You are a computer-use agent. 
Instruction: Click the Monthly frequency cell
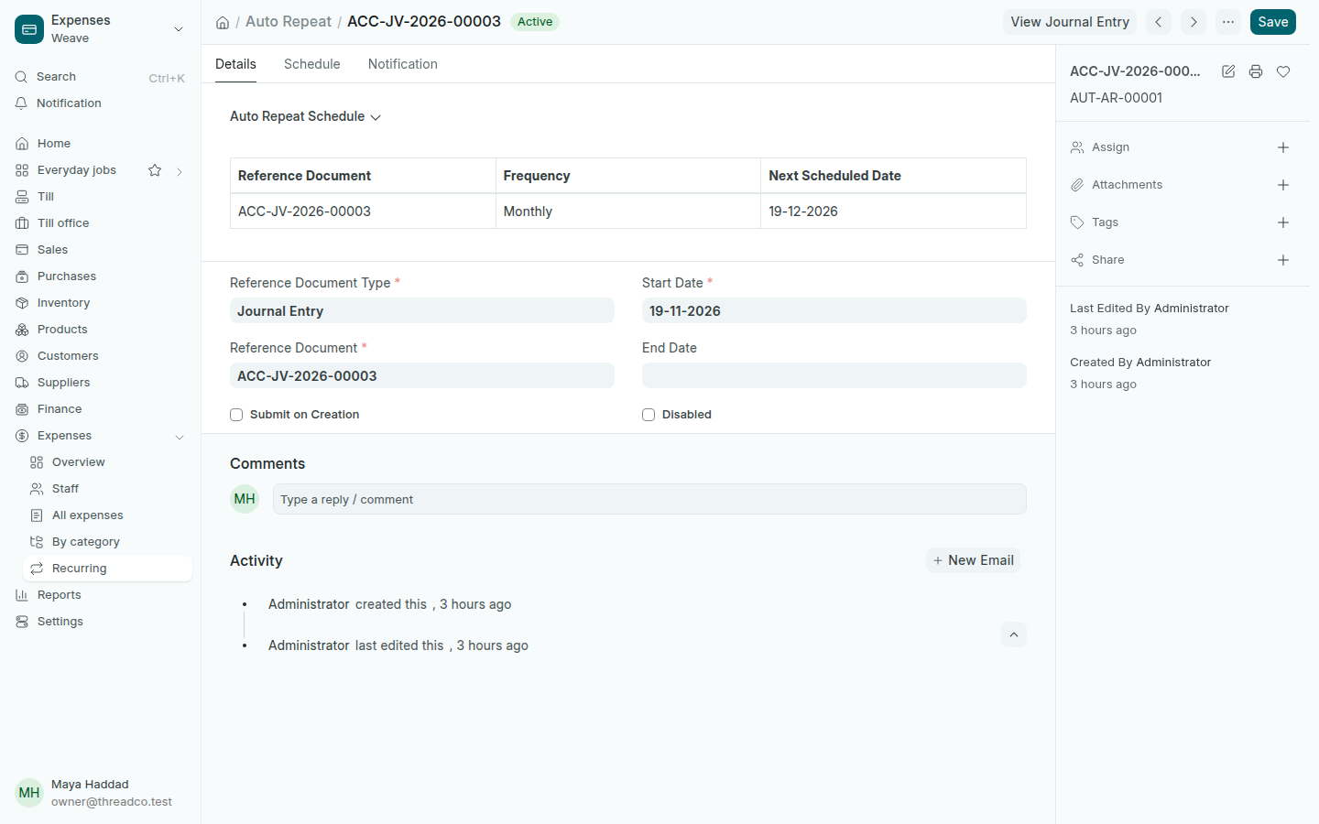point(628,211)
